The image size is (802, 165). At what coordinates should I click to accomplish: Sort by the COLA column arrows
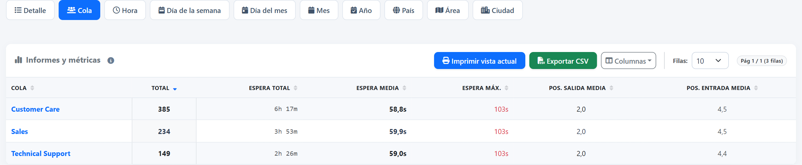32,88
